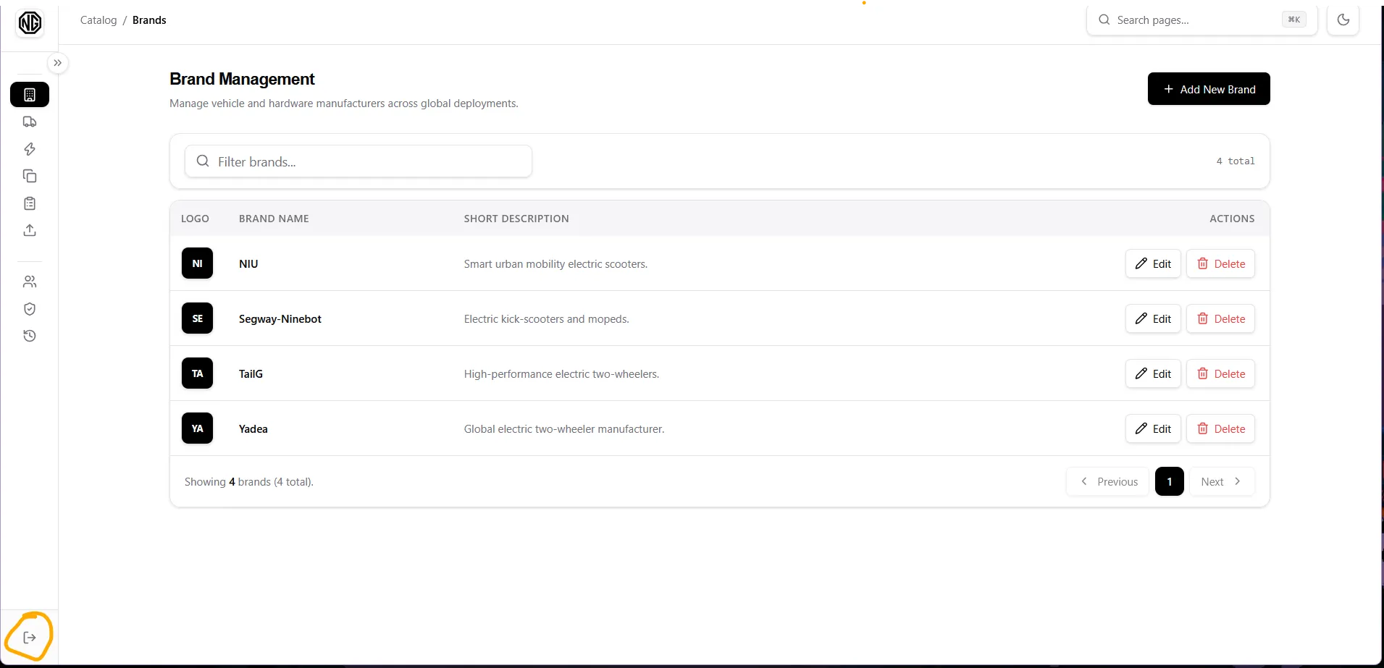Open the lightning bolt icon in sidebar
This screenshot has height=668, width=1384.
[x=30, y=149]
